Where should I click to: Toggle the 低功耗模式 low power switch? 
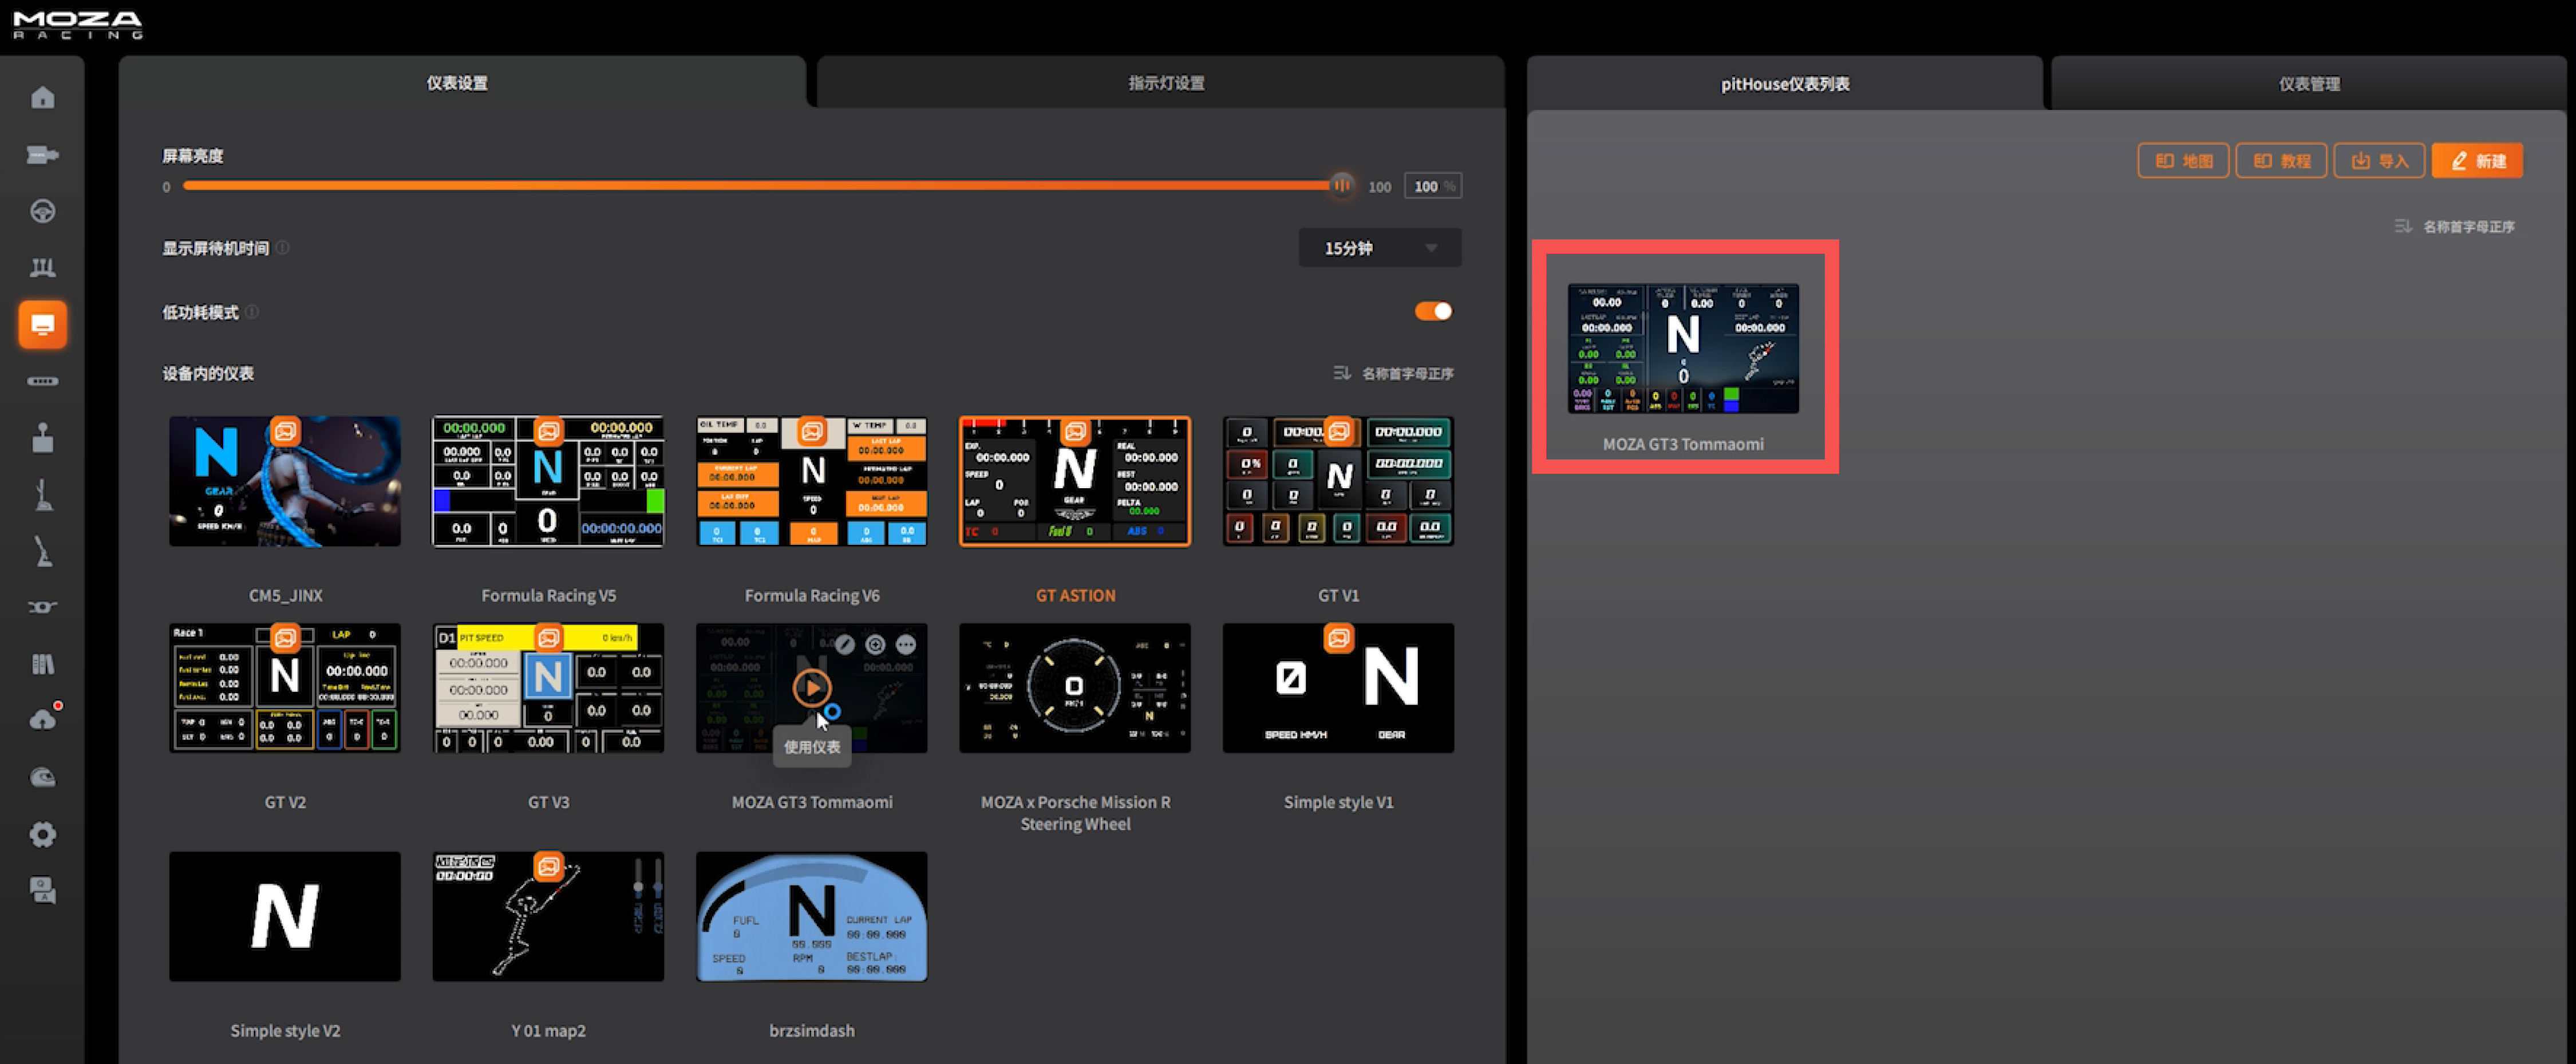1433,311
